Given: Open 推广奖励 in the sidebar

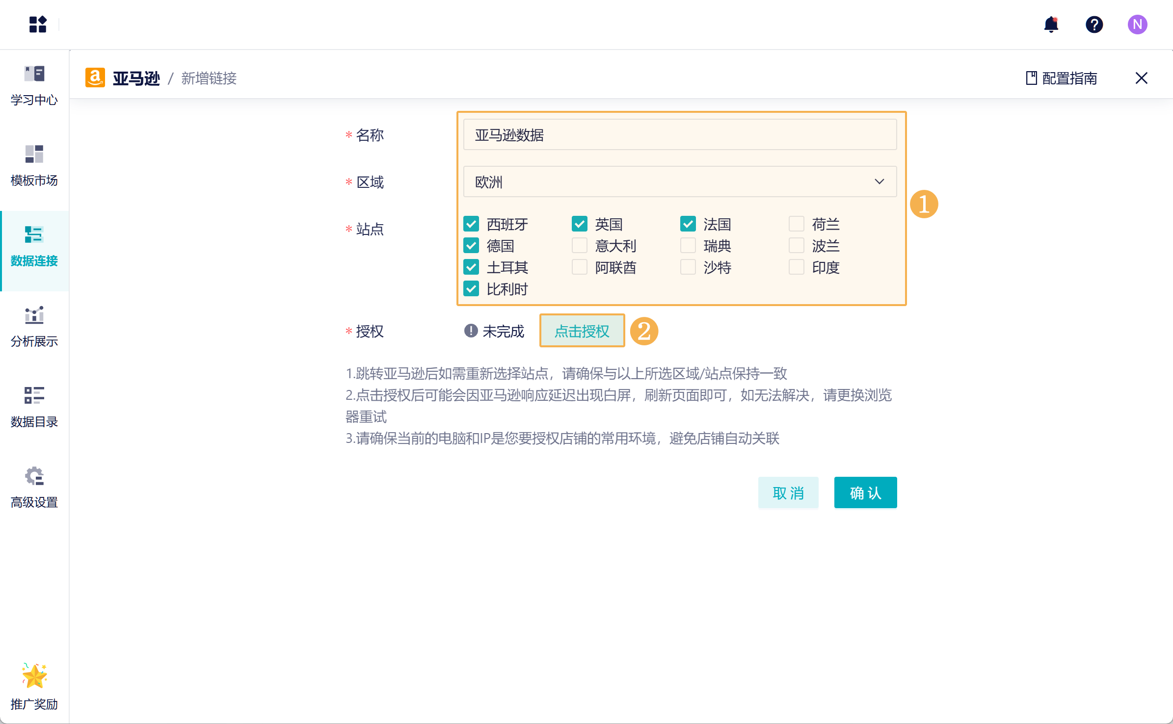Looking at the screenshot, I should [x=34, y=687].
